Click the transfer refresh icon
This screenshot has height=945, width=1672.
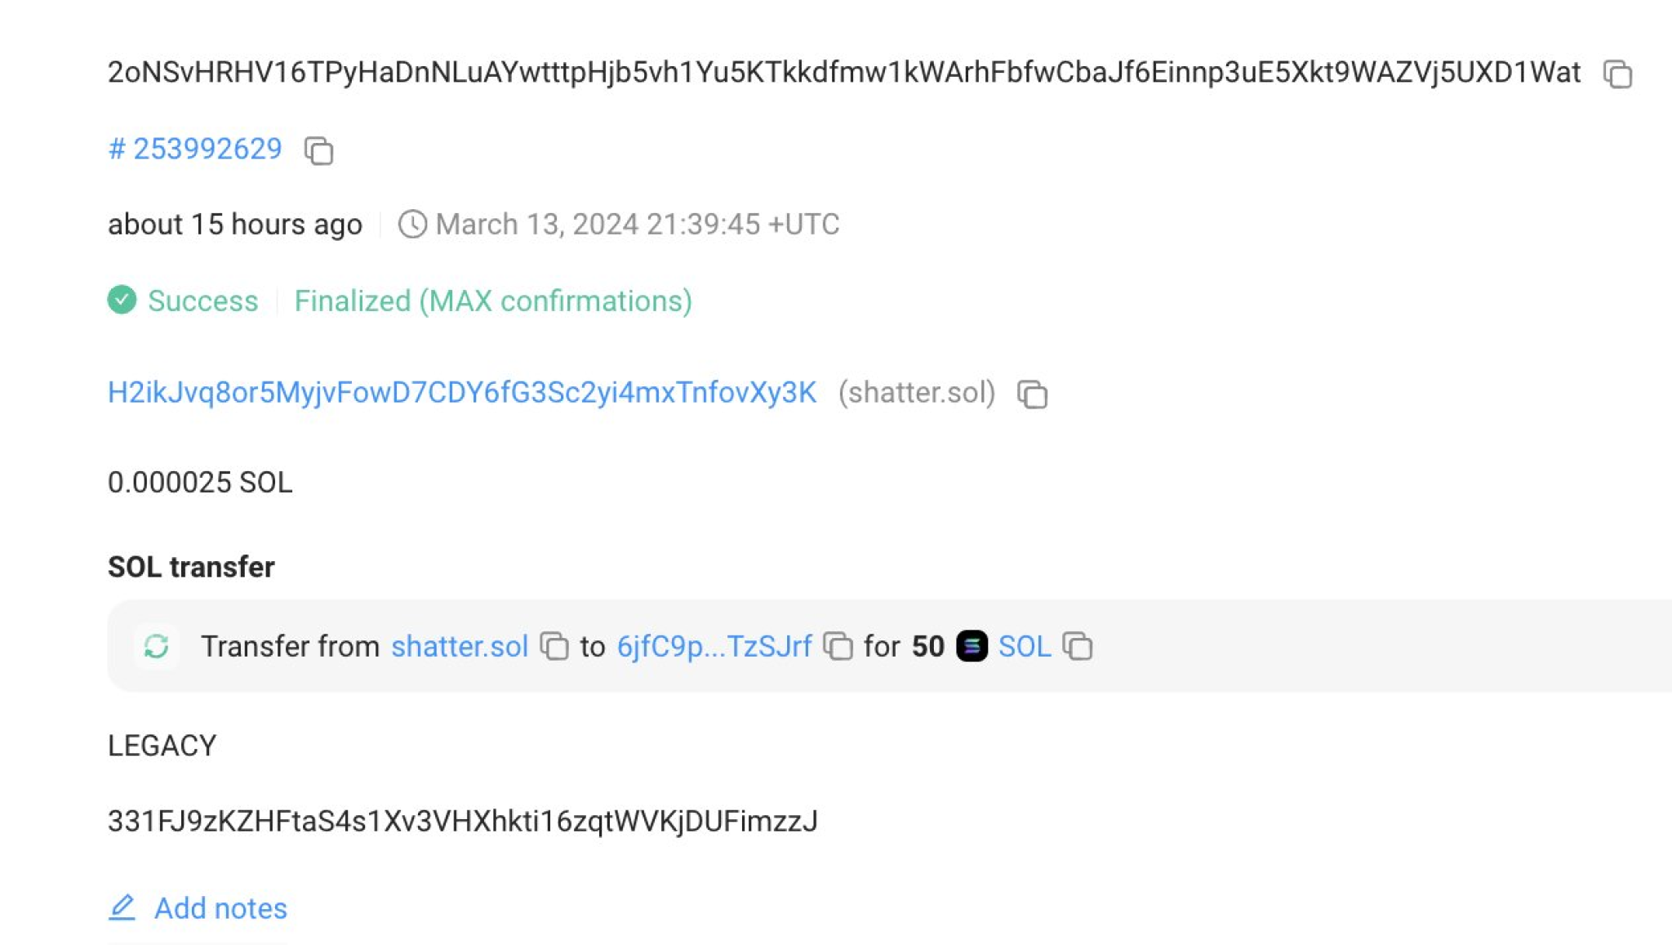click(157, 646)
